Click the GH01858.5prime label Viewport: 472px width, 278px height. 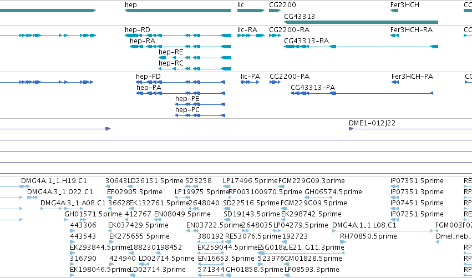(255, 270)
